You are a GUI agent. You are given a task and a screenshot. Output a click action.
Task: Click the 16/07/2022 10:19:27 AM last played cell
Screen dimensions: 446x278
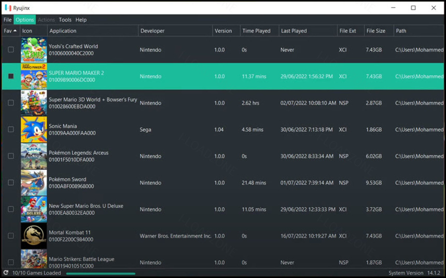[x=309, y=236]
